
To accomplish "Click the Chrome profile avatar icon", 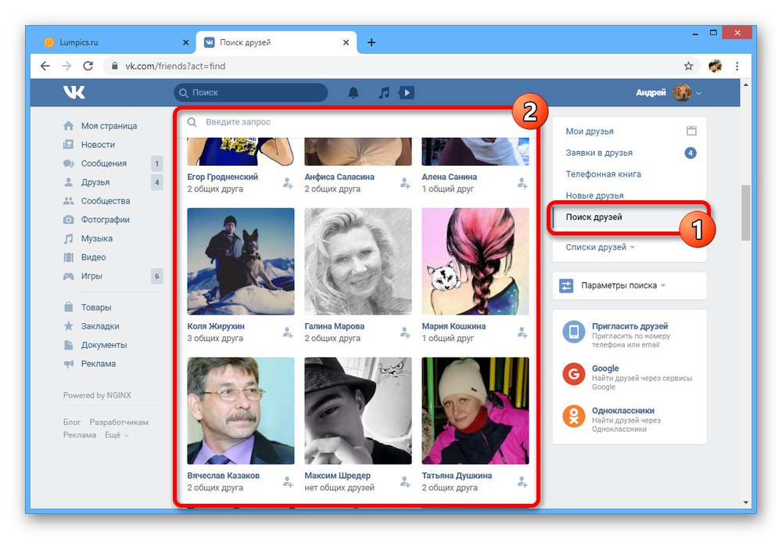I will coord(716,66).
